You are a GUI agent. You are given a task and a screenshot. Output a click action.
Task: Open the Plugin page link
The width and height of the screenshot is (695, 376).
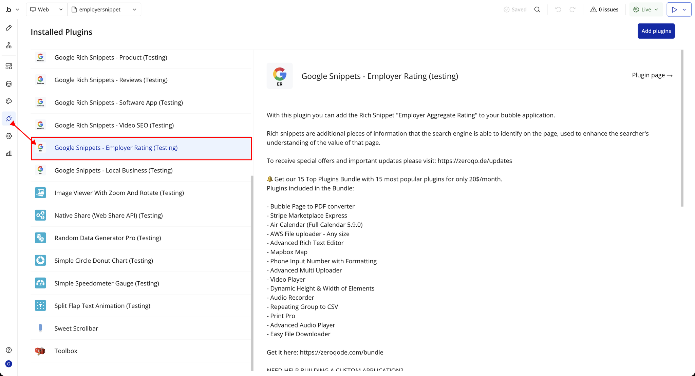pyautogui.click(x=652, y=75)
